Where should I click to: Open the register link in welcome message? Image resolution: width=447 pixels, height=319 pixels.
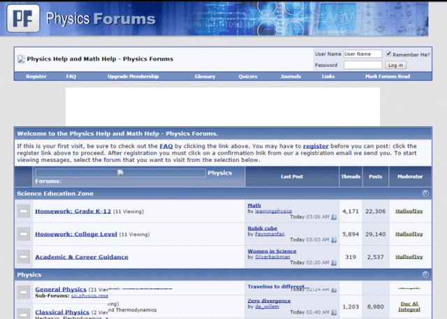click(316, 146)
